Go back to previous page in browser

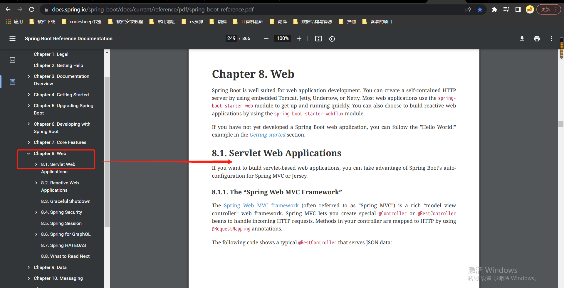pyautogui.click(x=8, y=9)
